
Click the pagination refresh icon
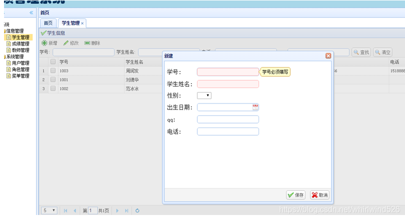137,210
